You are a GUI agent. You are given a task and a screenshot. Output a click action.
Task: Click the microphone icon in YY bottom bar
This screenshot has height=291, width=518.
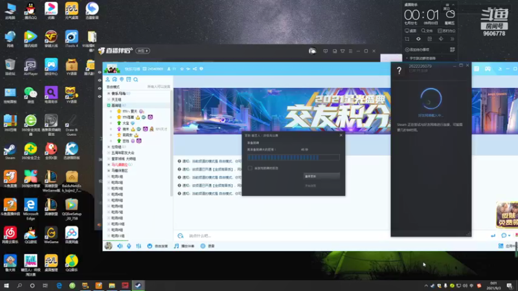pyautogui.click(x=129, y=246)
